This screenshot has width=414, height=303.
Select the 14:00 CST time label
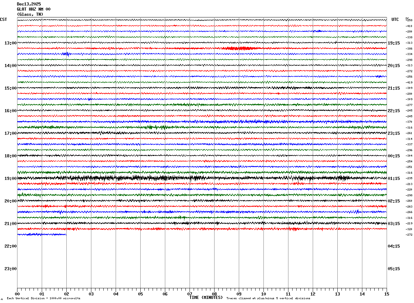coord(10,66)
